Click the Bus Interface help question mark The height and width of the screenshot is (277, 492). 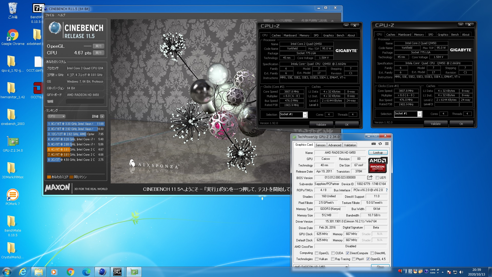tap(386, 190)
